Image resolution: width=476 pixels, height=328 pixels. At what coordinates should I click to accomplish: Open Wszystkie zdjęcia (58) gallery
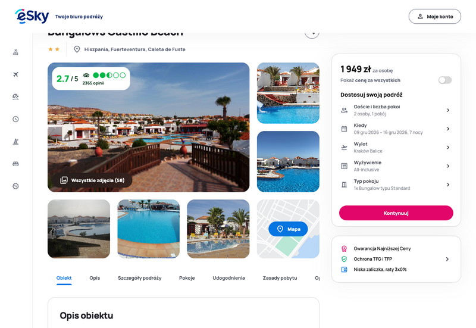pyautogui.click(x=92, y=180)
